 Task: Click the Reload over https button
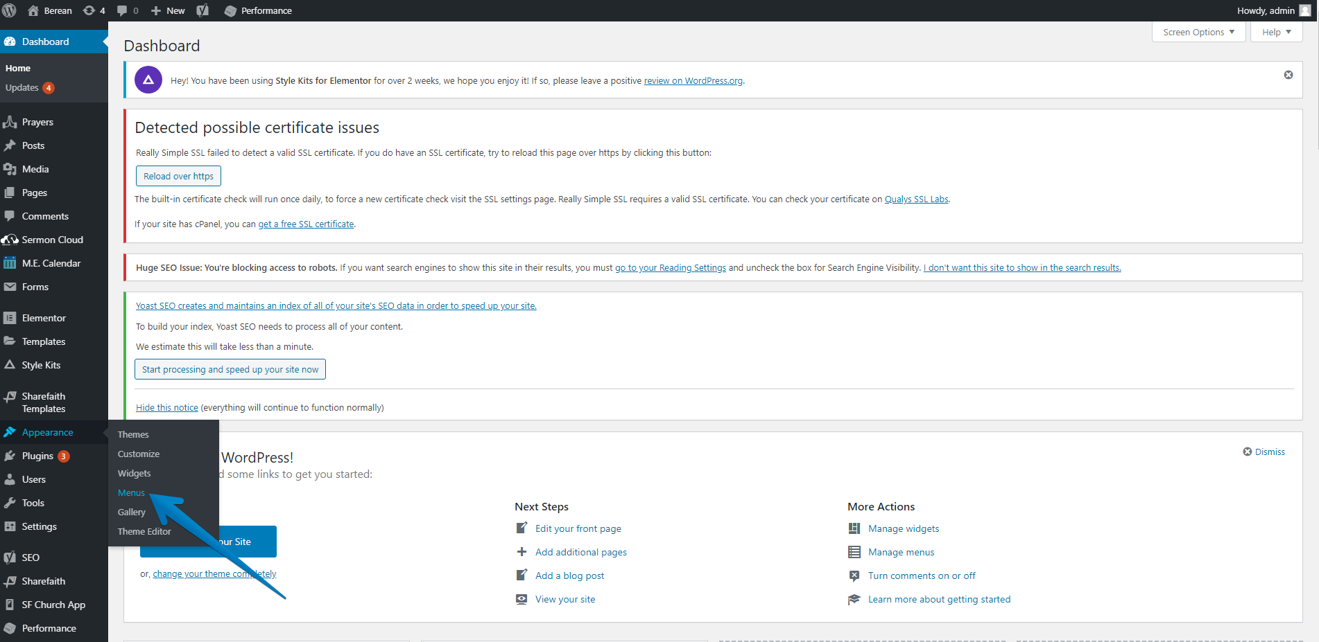coord(178,176)
